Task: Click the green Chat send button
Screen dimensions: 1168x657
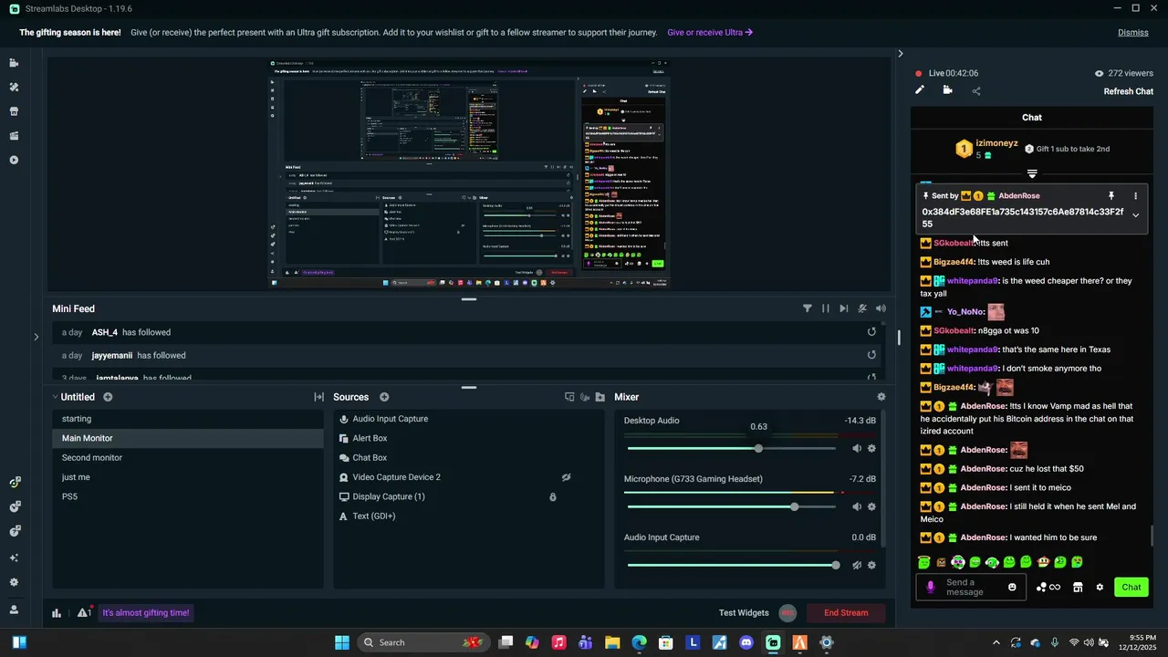Action: coord(1131,587)
